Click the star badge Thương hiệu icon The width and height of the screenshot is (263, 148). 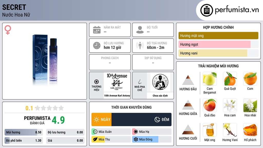pyautogui.click(x=97, y=82)
